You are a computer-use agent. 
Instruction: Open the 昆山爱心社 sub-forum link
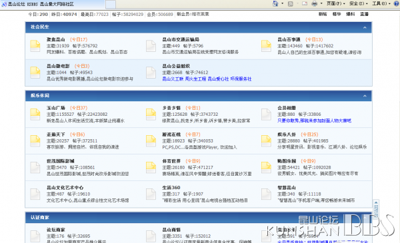(x=218, y=79)
